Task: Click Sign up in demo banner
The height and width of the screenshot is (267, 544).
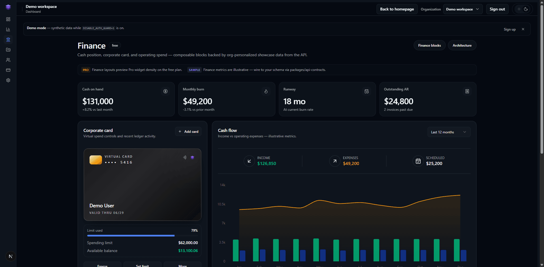Action: coord(509,29)
